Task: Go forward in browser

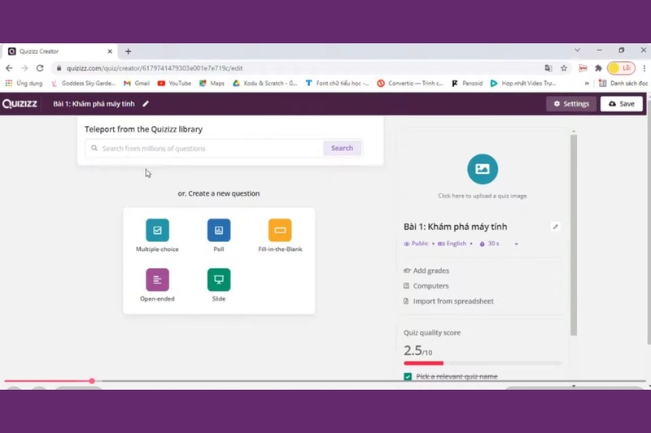Action: click(x=24, y=68)
